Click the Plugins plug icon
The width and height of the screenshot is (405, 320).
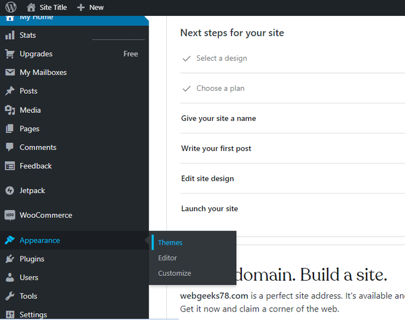10,259
